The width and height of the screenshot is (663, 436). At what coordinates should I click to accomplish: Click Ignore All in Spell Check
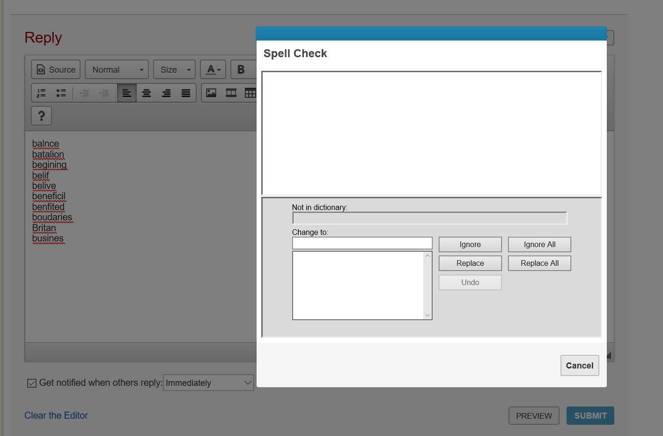[x=539, y=244]
